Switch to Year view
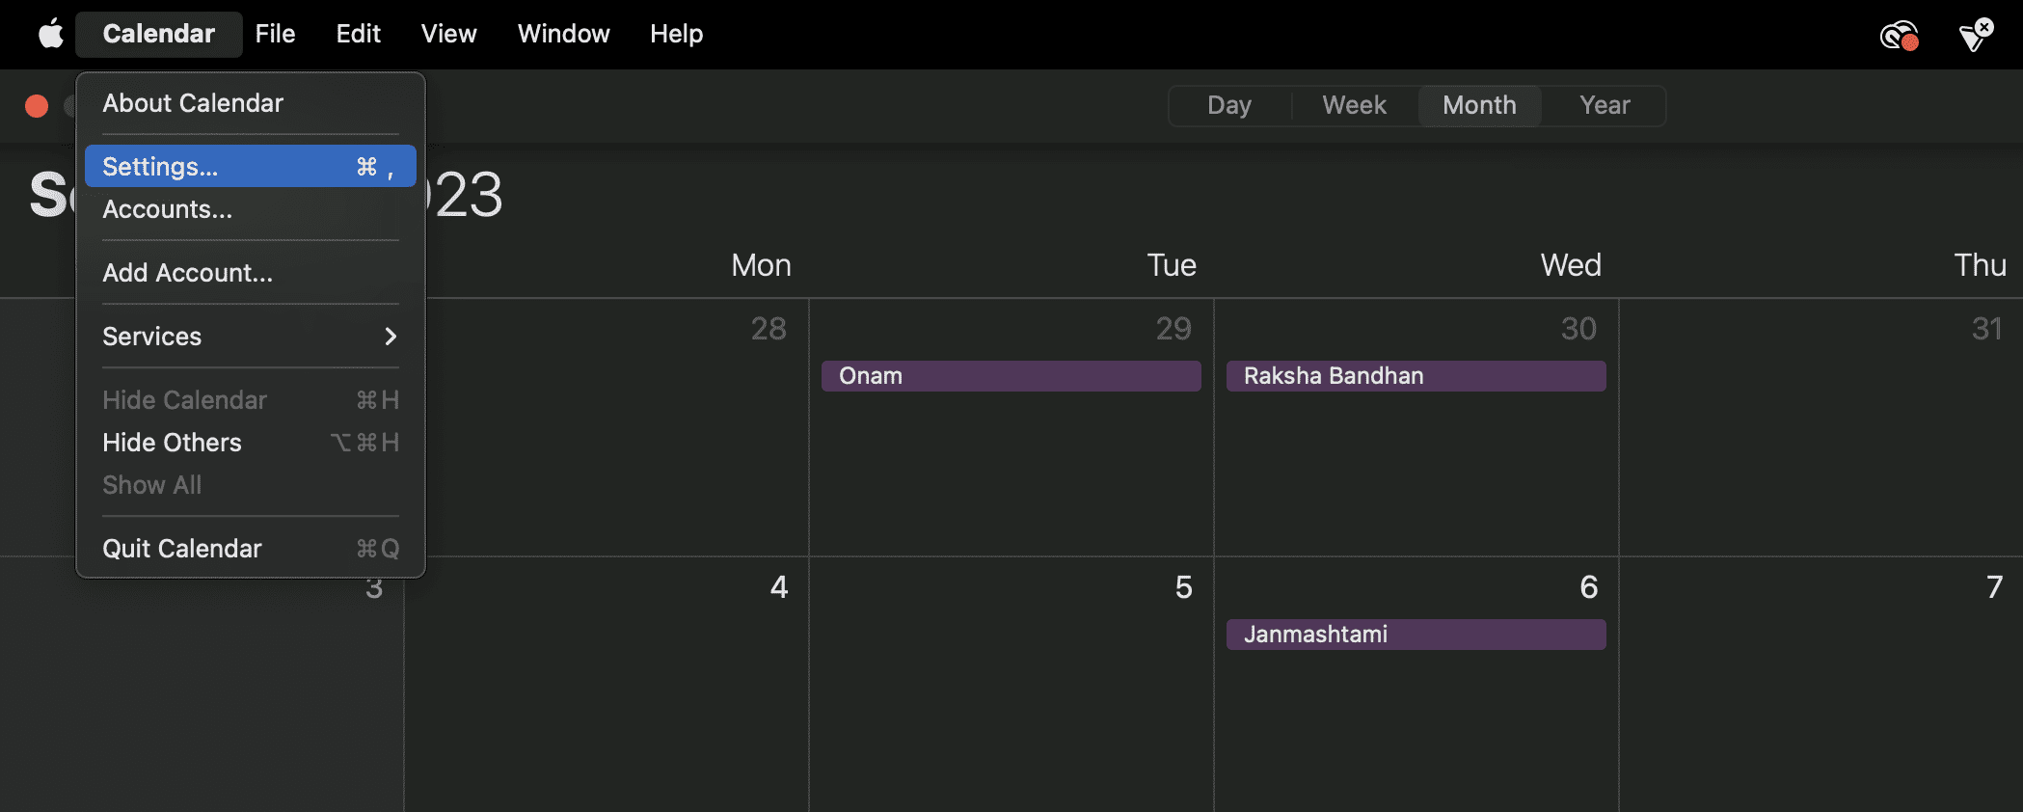The image size is (2023, 812). point(1605,105)
